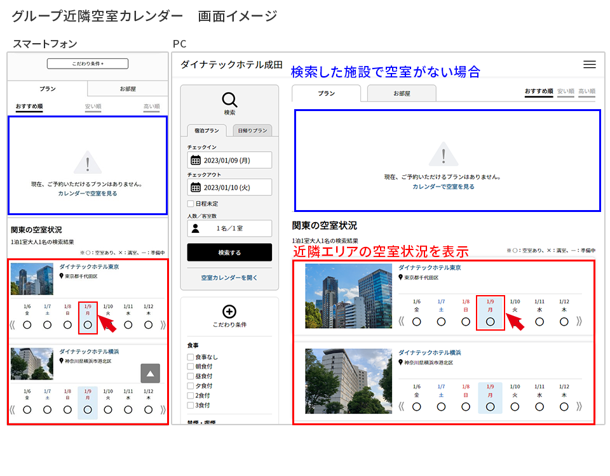
Task: Go to previous dates for Tokyo hotel, PC
Action: tap(402, 321)
